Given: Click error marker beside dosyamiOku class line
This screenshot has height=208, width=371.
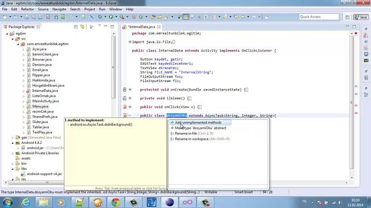Looking at the screenshot, I should (125, 116).
